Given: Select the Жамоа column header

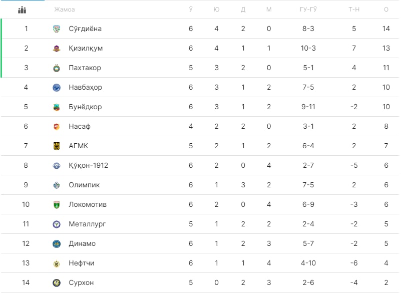Looking at the screenshot, I should point(65,10).
